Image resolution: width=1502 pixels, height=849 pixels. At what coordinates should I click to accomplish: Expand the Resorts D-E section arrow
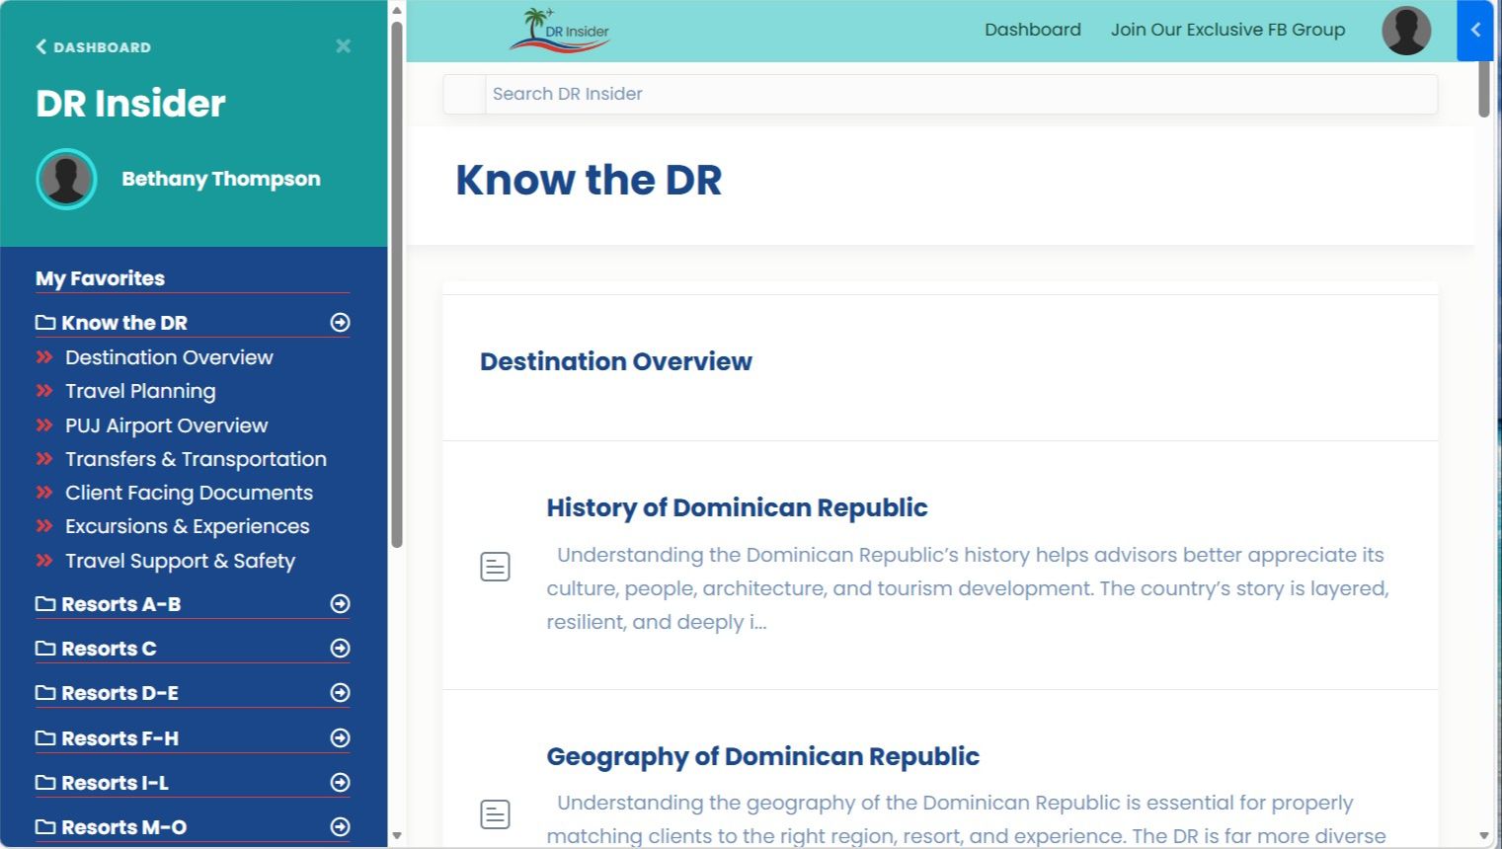tap(340, 693)
